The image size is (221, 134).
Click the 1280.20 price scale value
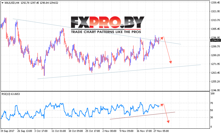[215, 55]
